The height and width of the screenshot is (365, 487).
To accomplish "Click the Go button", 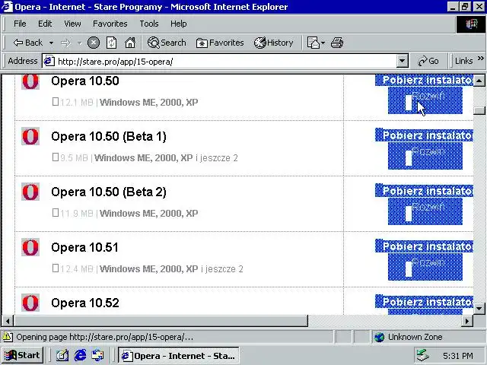I will 428,61.
